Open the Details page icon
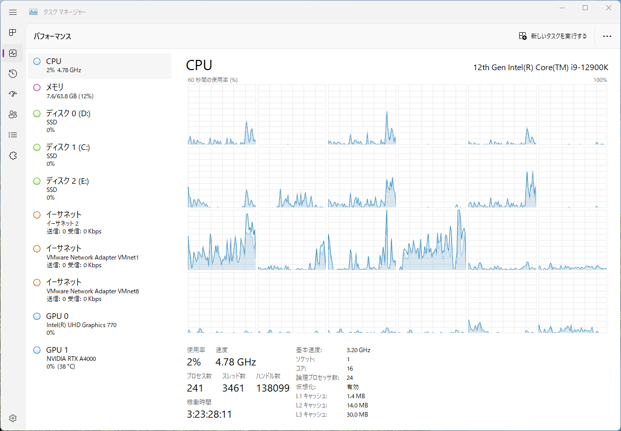 [x=13, y=135]
